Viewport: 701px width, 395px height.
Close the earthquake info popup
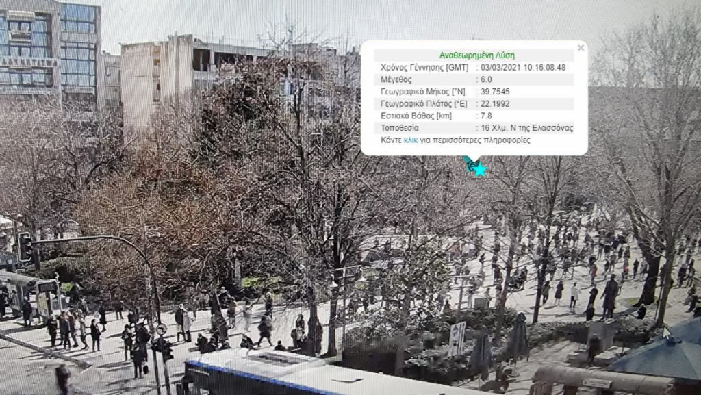(581, 48)
